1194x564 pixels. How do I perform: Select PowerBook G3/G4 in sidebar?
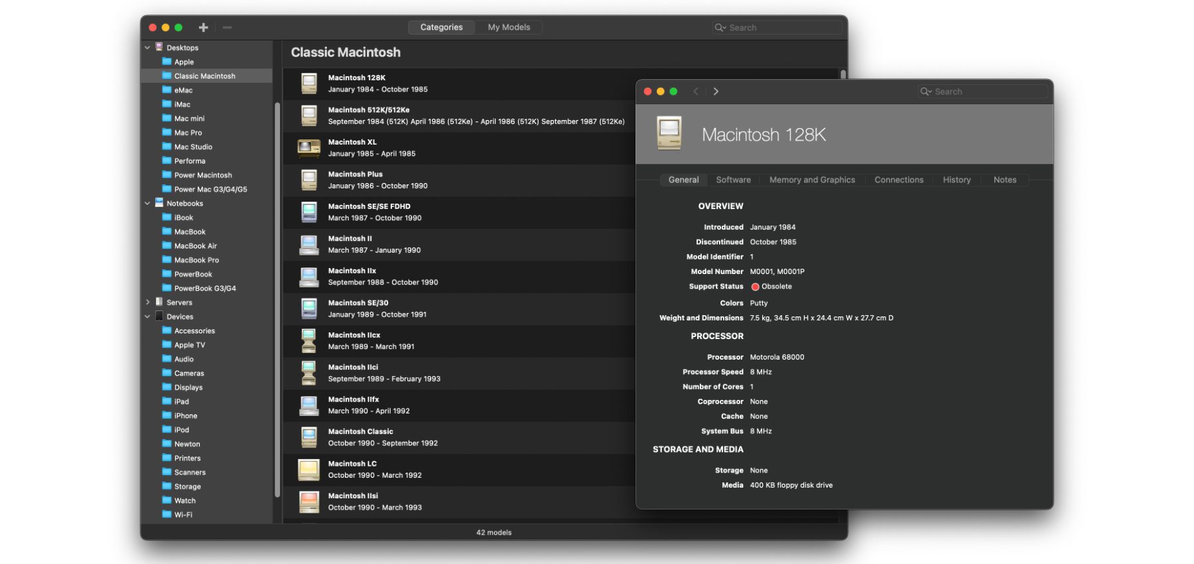205,289
